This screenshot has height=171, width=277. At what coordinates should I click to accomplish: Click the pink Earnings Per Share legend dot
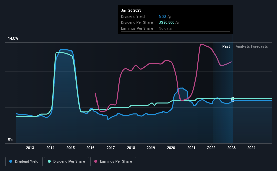coord(96,161)
